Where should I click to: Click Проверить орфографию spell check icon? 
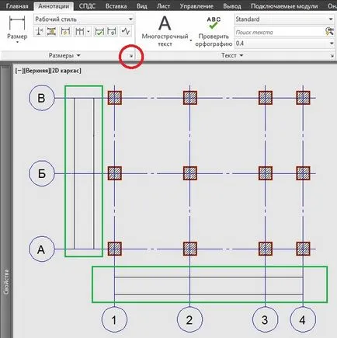pos(214,23)
